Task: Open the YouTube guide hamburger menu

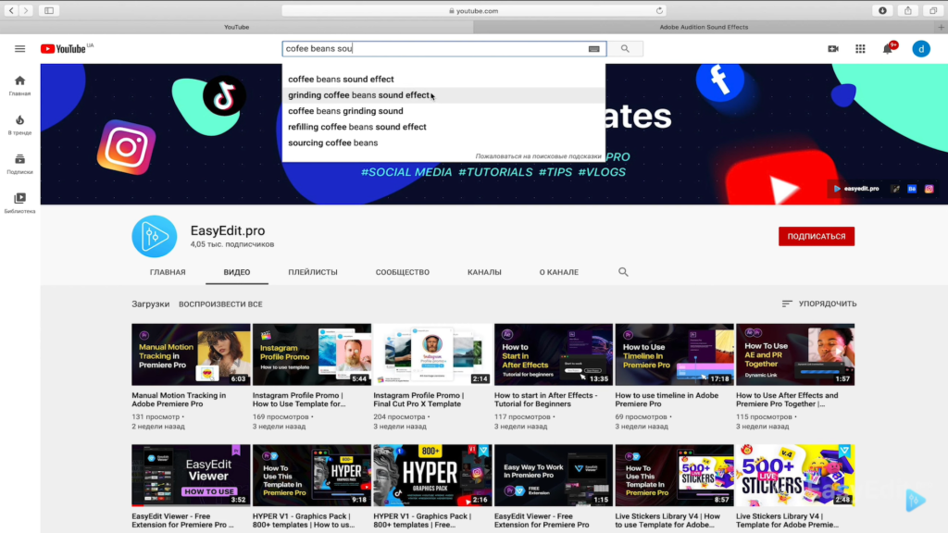Action: [20, 49]
